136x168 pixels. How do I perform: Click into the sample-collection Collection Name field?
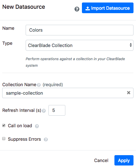tap(68, 93)
